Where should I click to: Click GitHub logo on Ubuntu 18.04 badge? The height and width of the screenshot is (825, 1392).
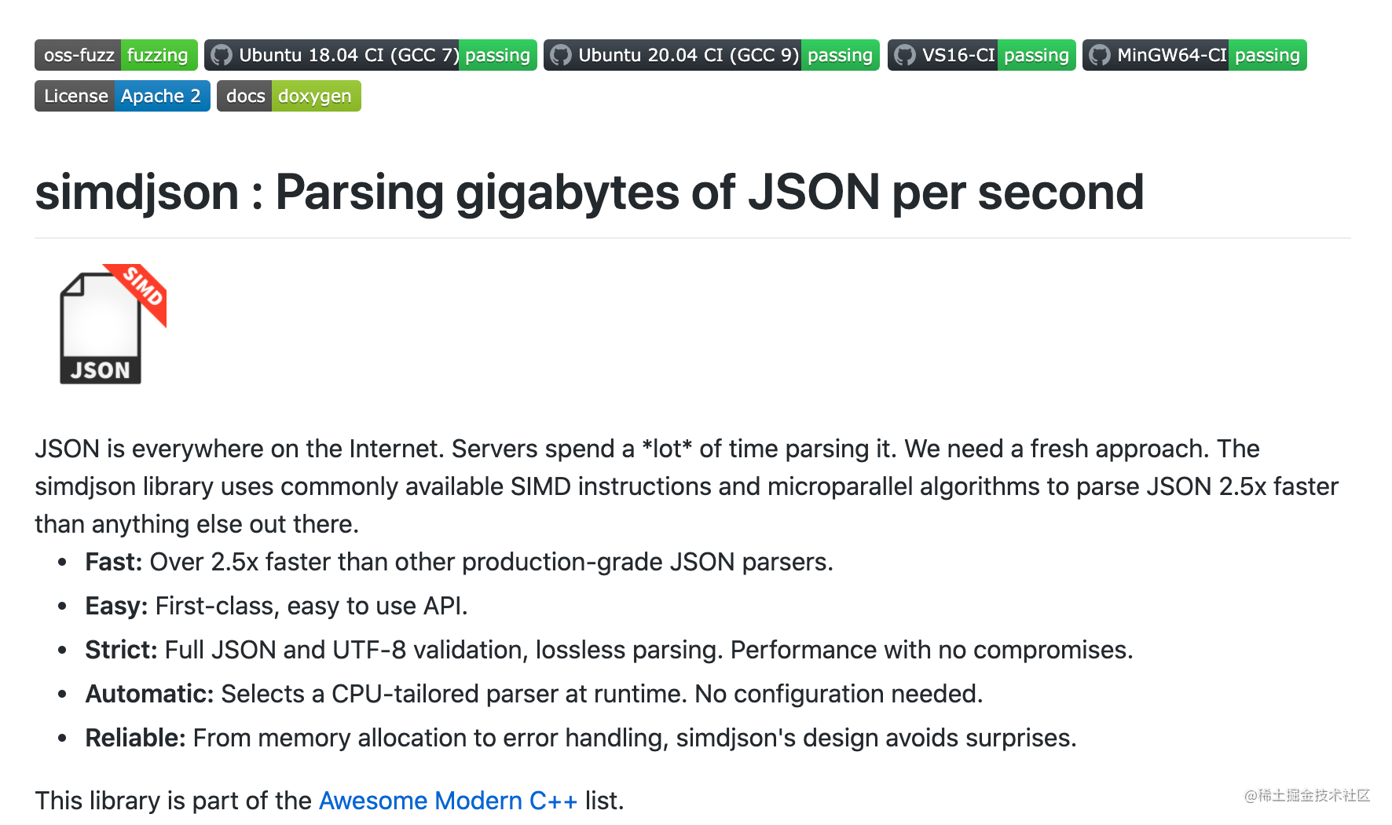222,55
